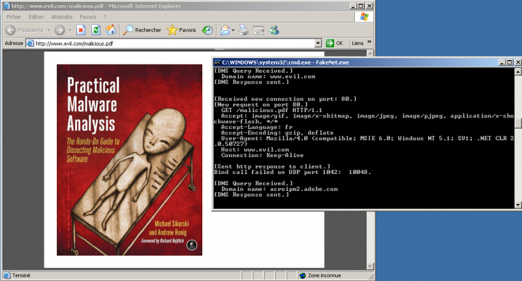Go to the home page icon
This screenshot has width=522, height=281.
click(111, 30)
